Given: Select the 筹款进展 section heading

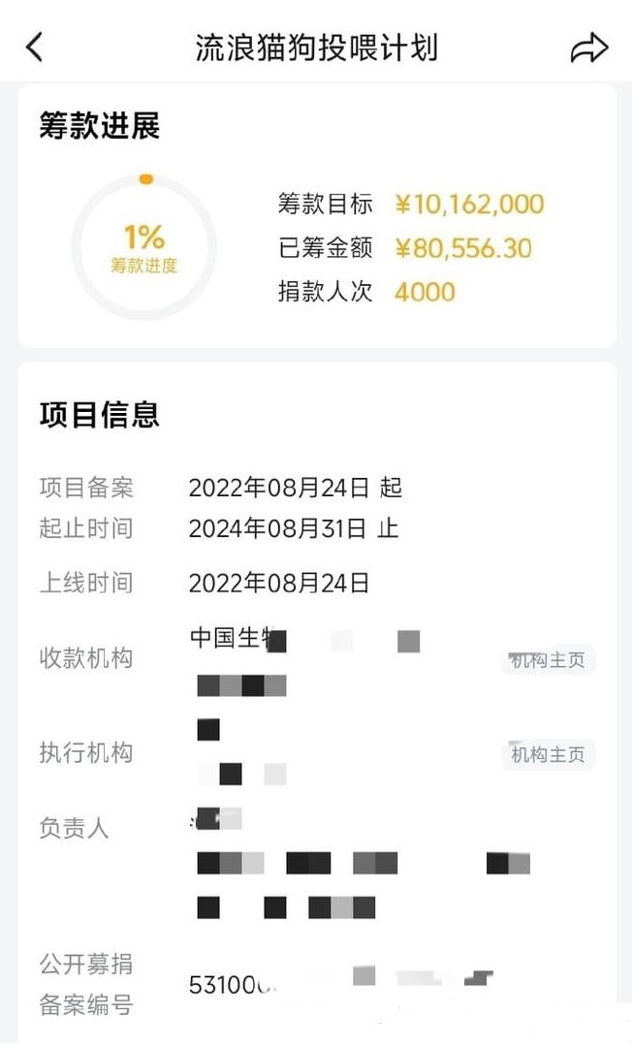Looking at the screenshot, I should (x=99, y=126).
